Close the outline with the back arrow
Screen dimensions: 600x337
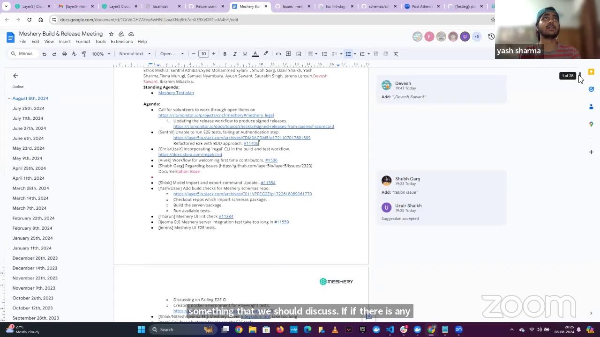coord(15,76)
